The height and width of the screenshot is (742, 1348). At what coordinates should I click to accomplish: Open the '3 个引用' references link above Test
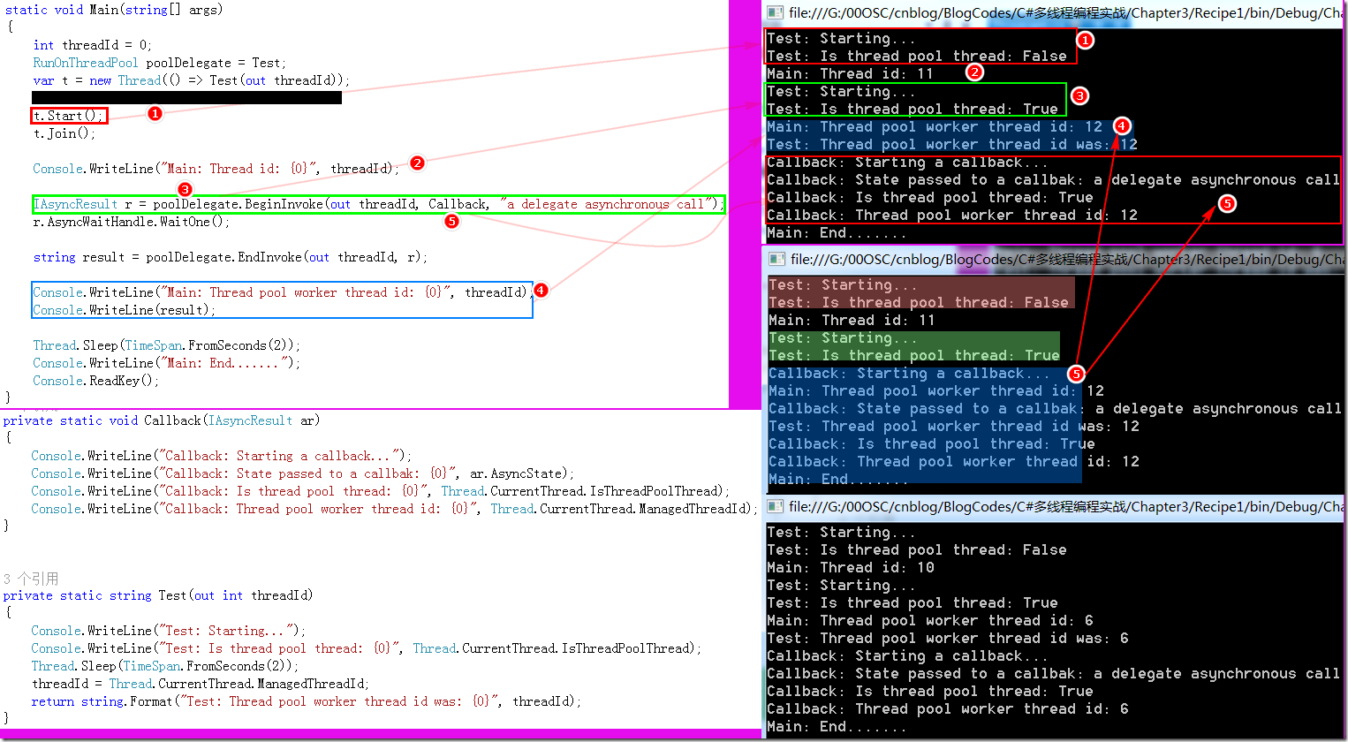click(x=31, y=579)
